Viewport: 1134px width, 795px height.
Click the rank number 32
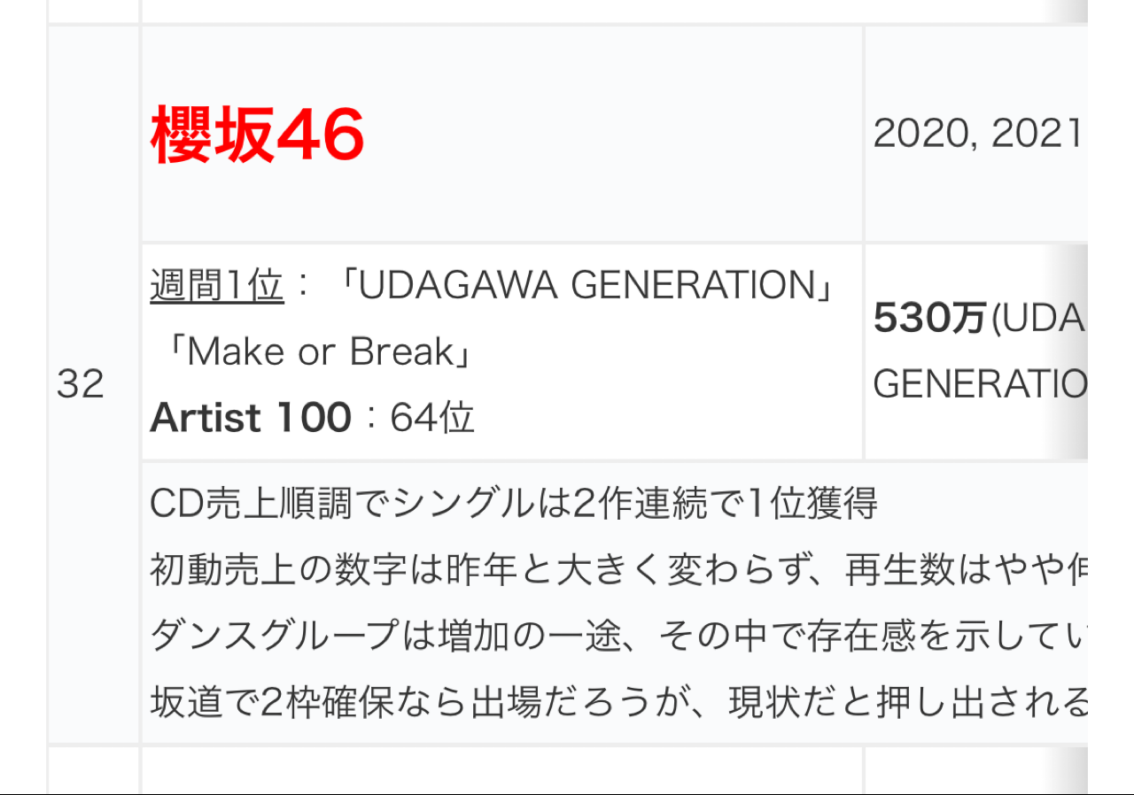81,384
